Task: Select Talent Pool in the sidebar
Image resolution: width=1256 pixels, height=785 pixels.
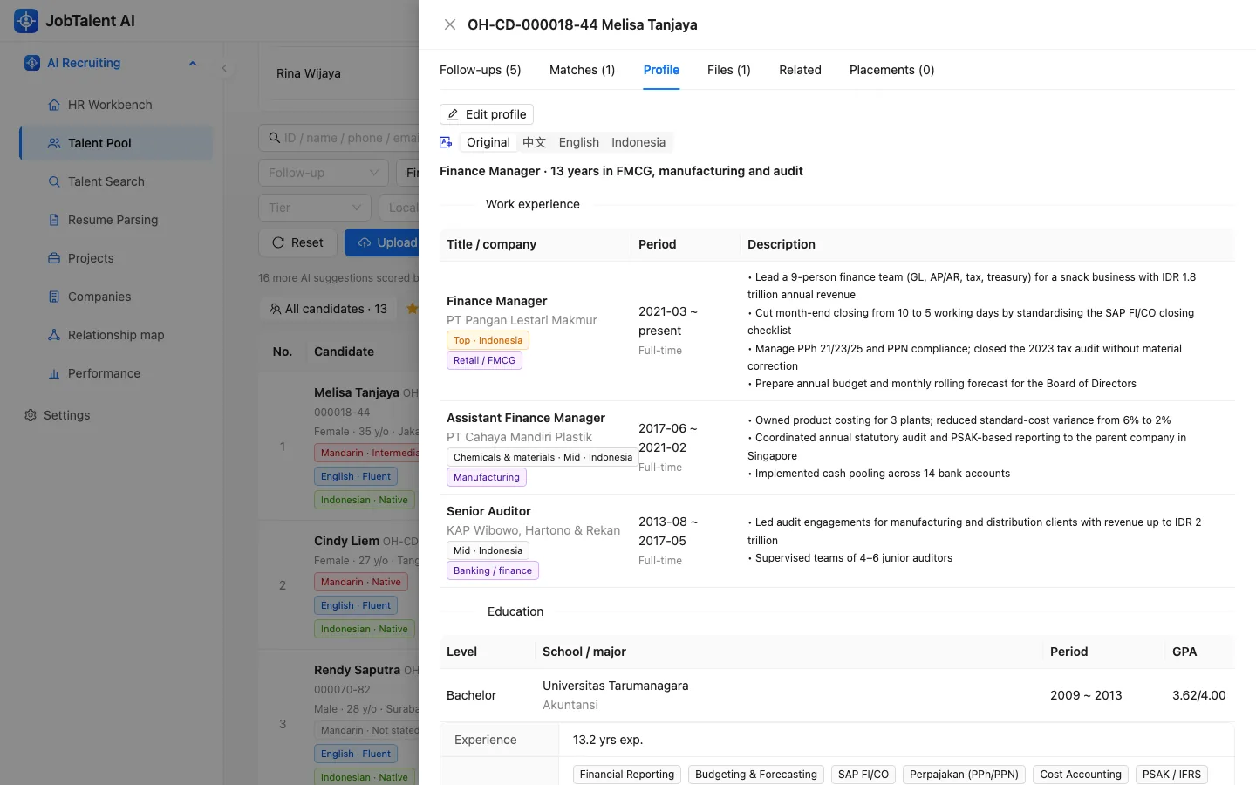Action: pos(116,143)
